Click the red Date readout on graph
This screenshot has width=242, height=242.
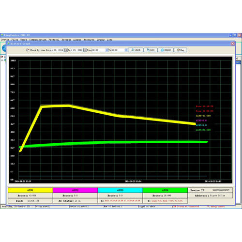coord(204,106)
